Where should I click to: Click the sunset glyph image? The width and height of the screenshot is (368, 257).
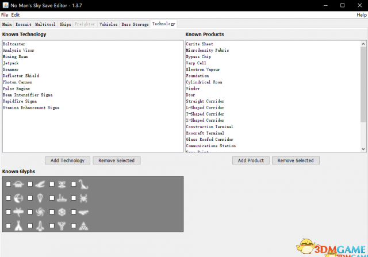tap(18, 185)
